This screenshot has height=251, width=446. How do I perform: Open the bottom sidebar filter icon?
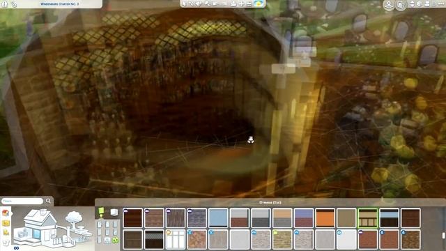6,243
